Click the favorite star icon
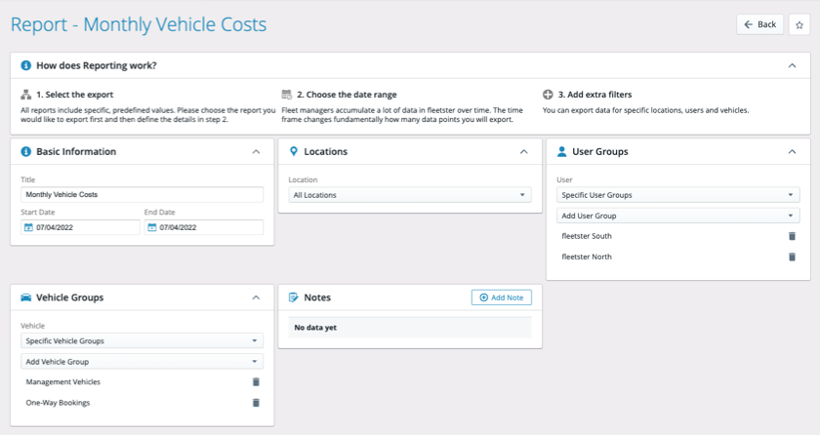Image resolution: width=820 pixels, height=435 pixels. pyautogui.click(x=799, y=24)
